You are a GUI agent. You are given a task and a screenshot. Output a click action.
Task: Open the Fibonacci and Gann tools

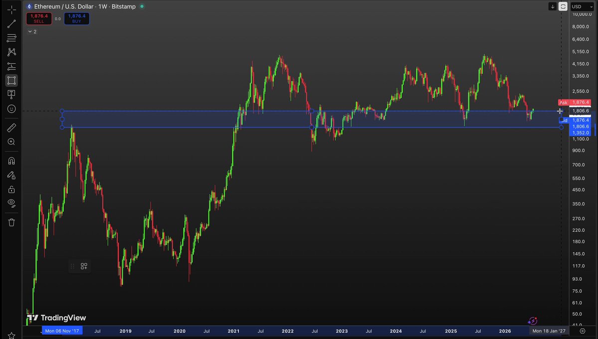(11, 38)
